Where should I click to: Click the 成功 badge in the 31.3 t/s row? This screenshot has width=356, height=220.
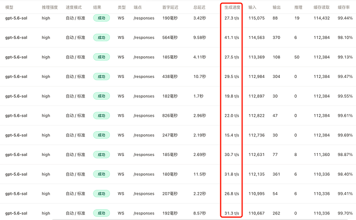tap(102, 213)
